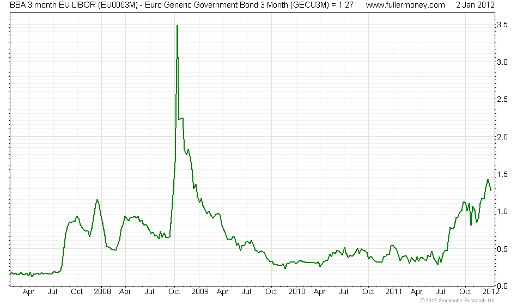
Task: Click the Apr label right after 2010
Action: [320, 292]
